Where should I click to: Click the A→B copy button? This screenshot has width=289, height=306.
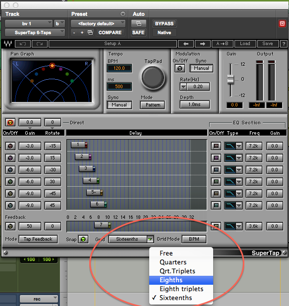[x=223, y=44]
